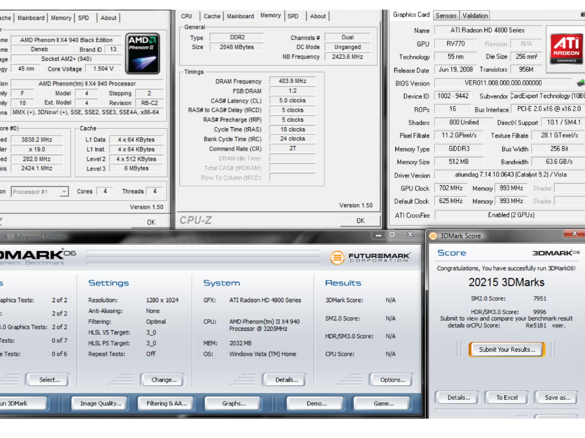Export the score with To Excel
This screenshot has height=438, width=585.
click(x=506, y=398)
